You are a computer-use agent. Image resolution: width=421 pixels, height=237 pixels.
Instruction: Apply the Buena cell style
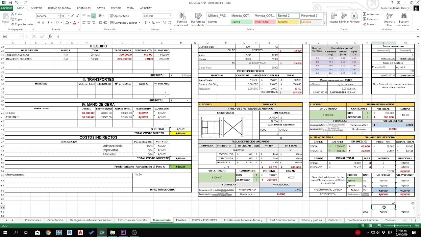pyautogui.click(x=241, y=22)
